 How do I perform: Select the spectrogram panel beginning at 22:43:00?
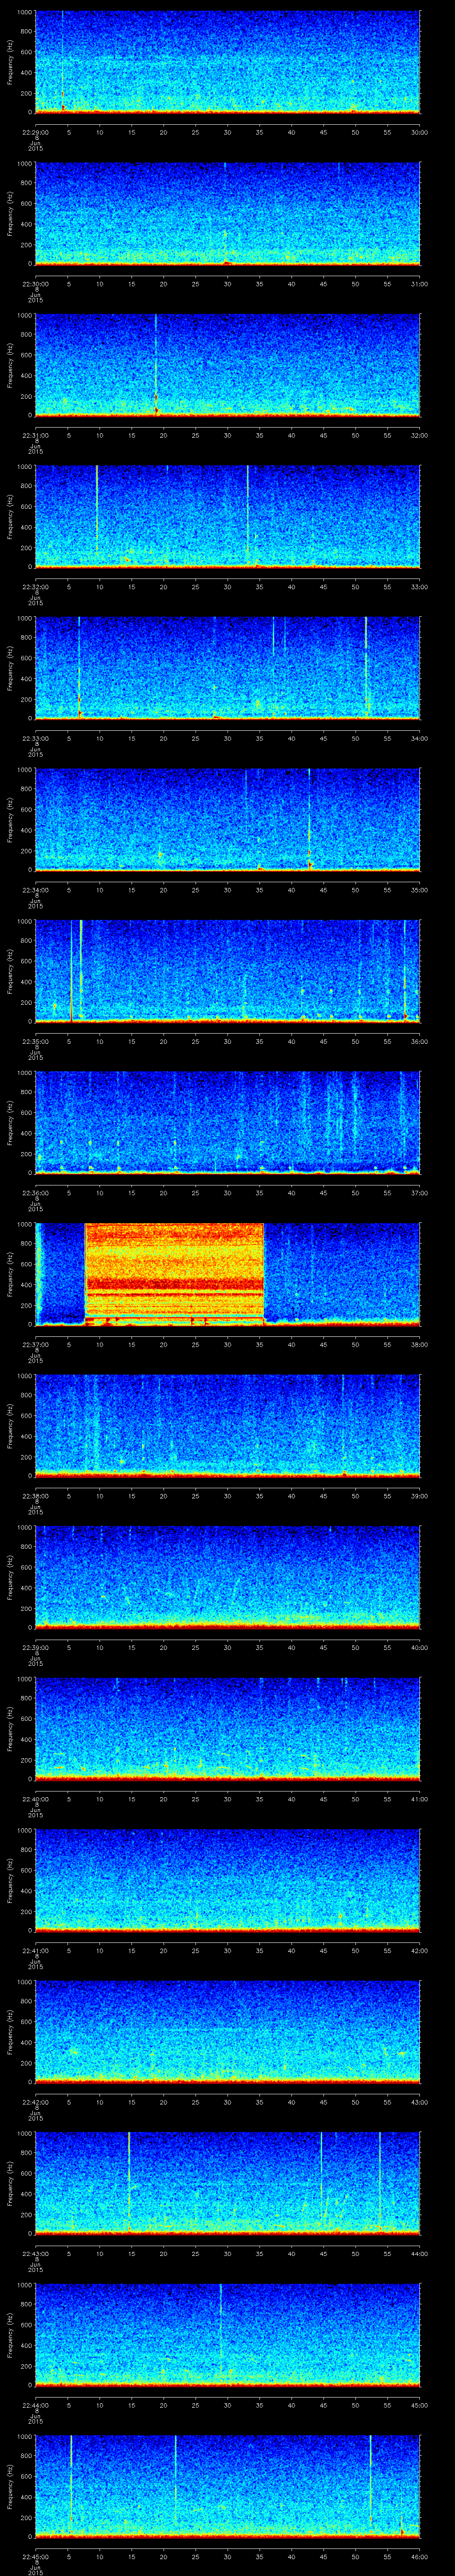click(x=227, y=2183)
